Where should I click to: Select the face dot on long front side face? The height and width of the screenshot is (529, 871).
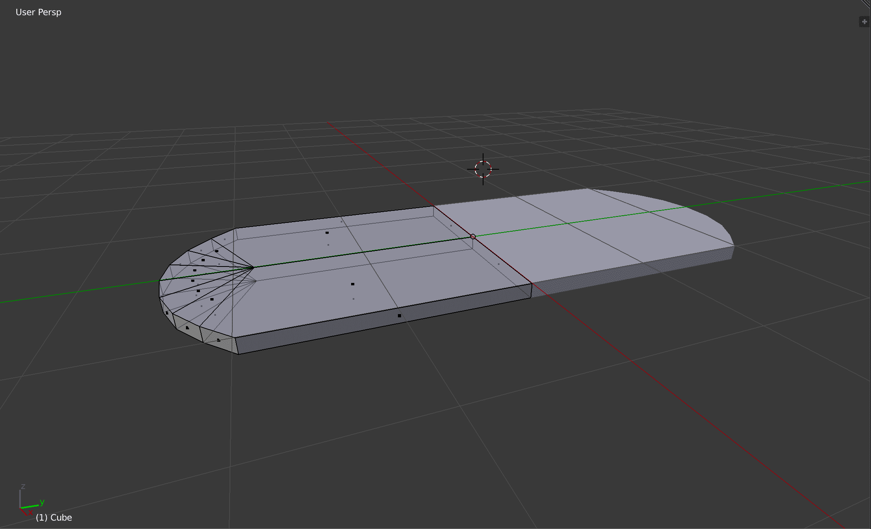pos(399,316)
